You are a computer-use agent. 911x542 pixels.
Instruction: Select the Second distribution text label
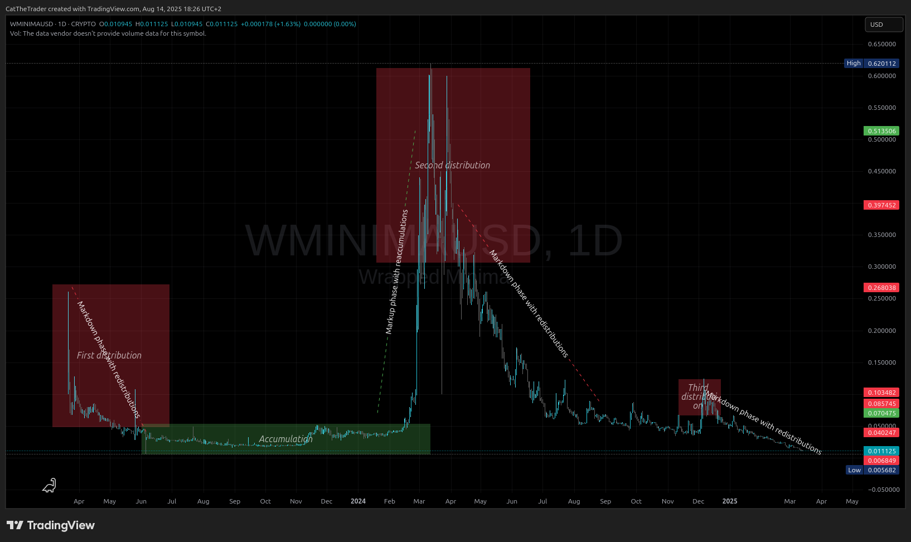pos(453,165)
